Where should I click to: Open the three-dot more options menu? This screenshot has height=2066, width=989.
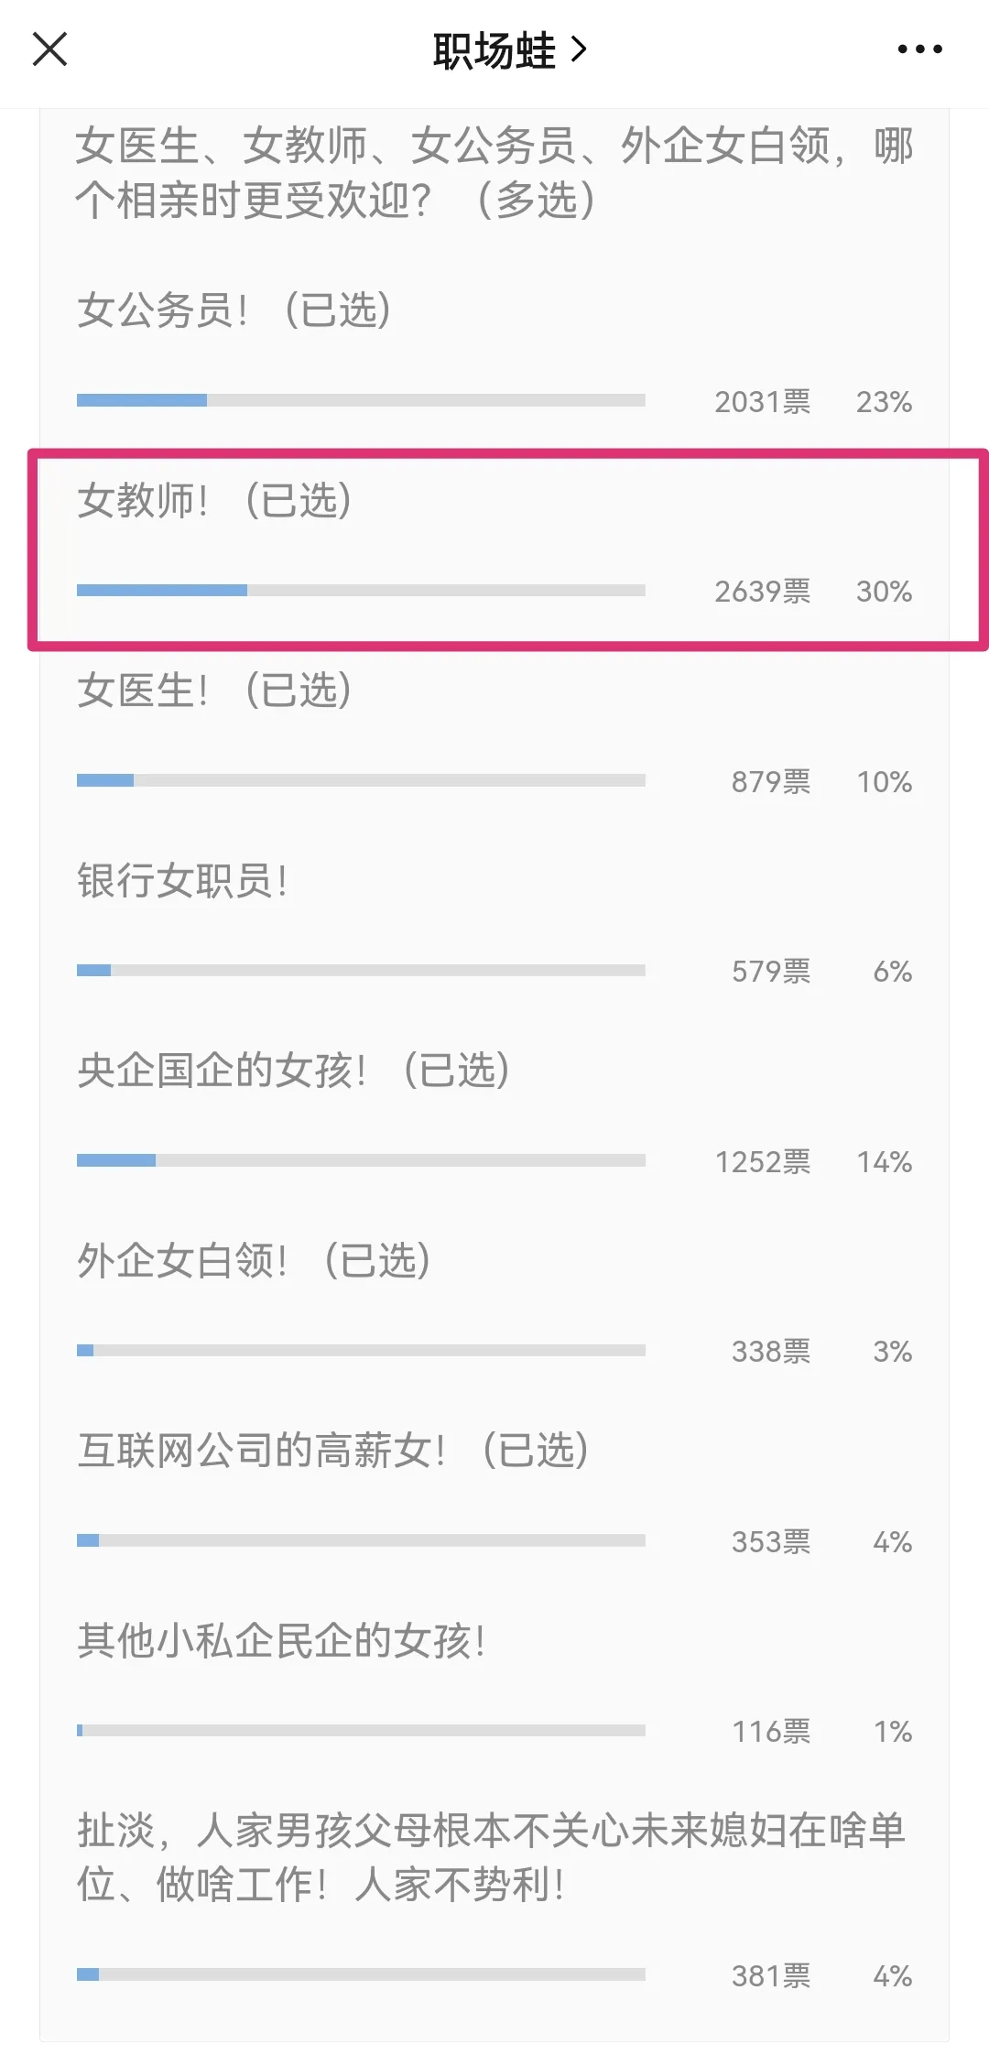pos(919,49)
